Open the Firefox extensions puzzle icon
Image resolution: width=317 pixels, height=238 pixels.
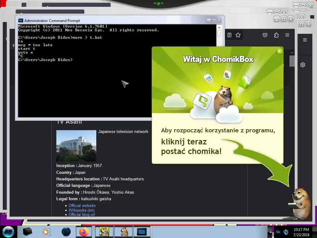pos(276,35)
